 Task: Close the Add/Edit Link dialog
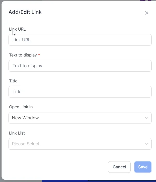[x=147, y=13]
